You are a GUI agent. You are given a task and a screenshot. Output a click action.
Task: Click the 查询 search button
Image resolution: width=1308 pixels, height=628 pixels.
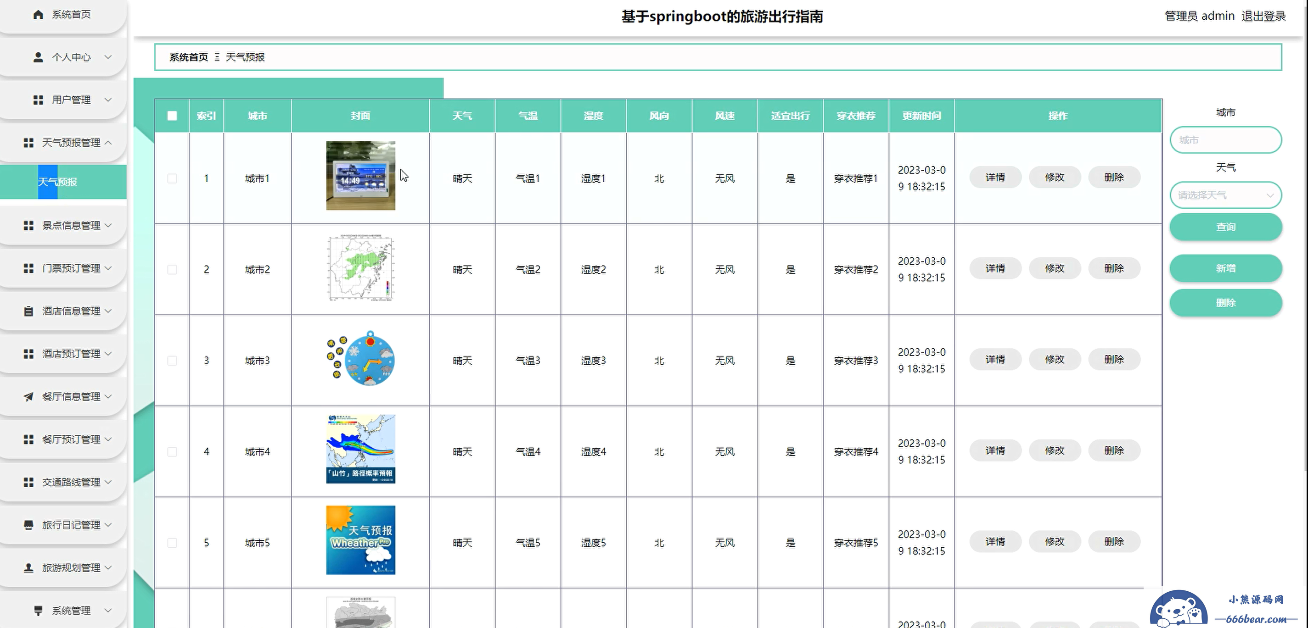[1225, 227]
